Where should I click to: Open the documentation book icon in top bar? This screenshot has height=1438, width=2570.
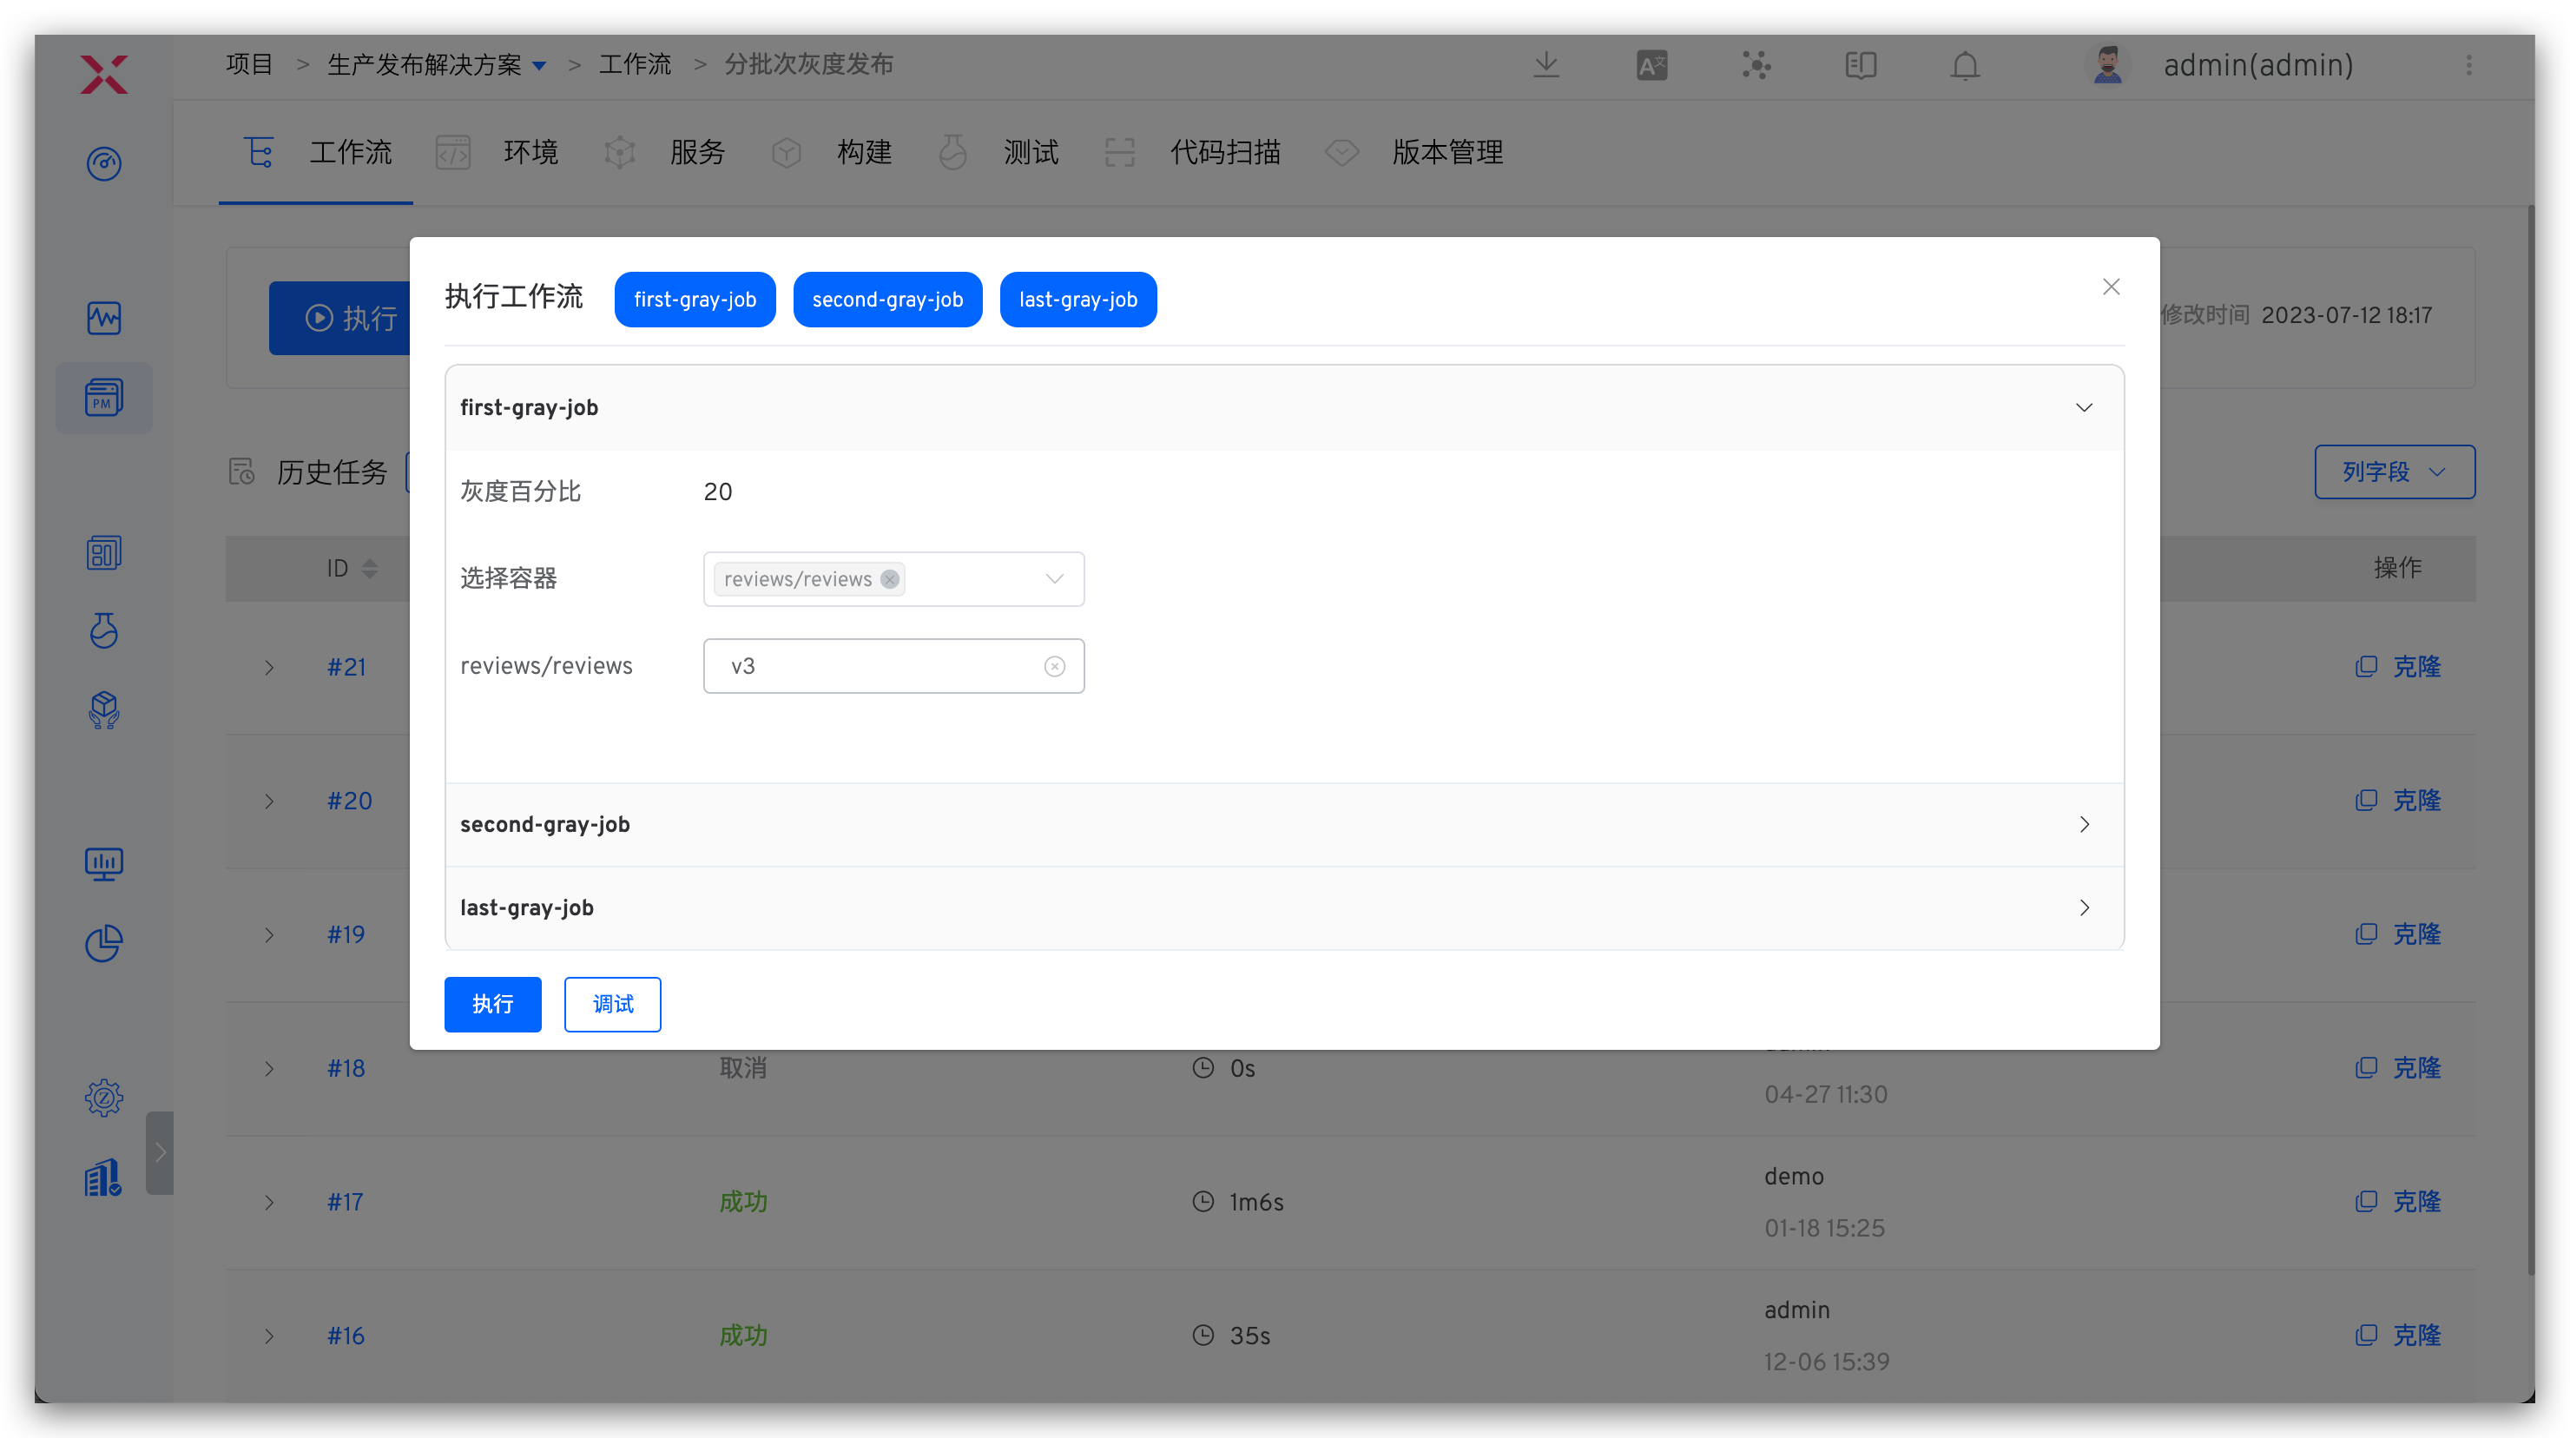pos(1860,65)
